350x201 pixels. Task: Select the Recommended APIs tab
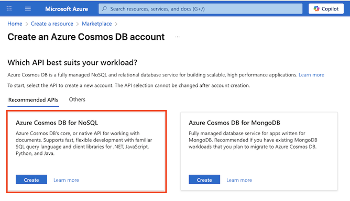33,100
